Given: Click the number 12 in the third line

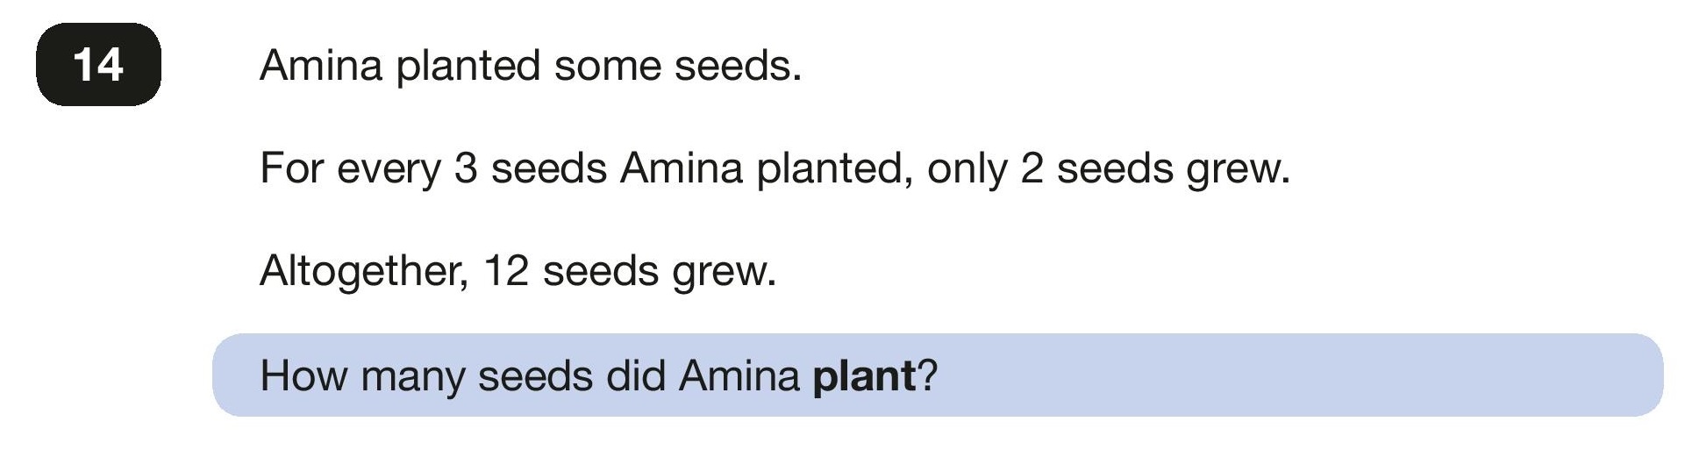Looking at the screenshot, I should tap(507, 271).
